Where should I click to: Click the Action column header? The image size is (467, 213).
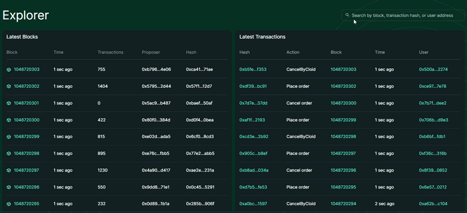tap(293, 52)
